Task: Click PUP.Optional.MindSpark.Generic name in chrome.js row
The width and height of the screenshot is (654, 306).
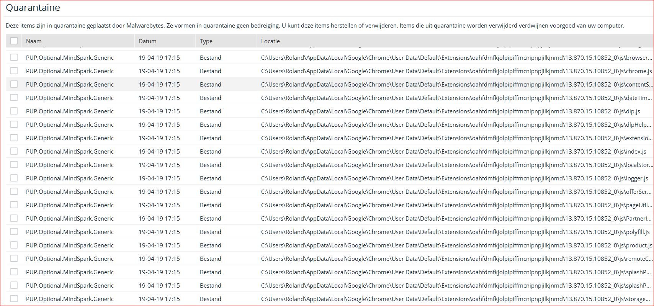Action: [70, 71]
